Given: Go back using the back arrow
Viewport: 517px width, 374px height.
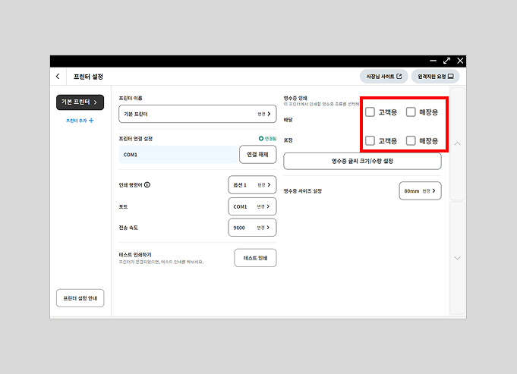Looking at the screenshot, I should 58,77.
